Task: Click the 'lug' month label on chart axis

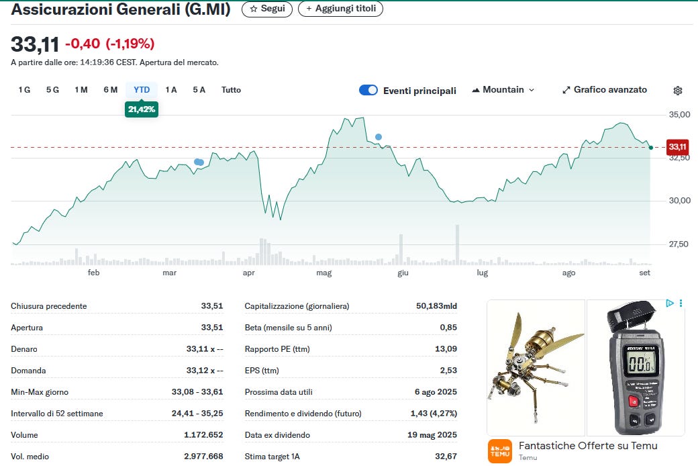Action: 483,273
